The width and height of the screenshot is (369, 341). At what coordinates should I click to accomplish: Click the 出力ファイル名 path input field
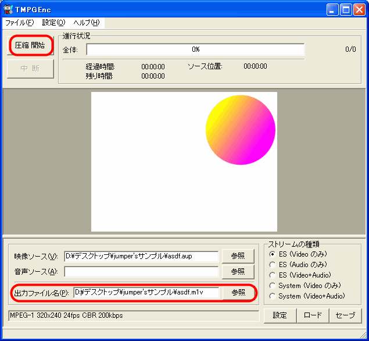click(x=146, y=292)
